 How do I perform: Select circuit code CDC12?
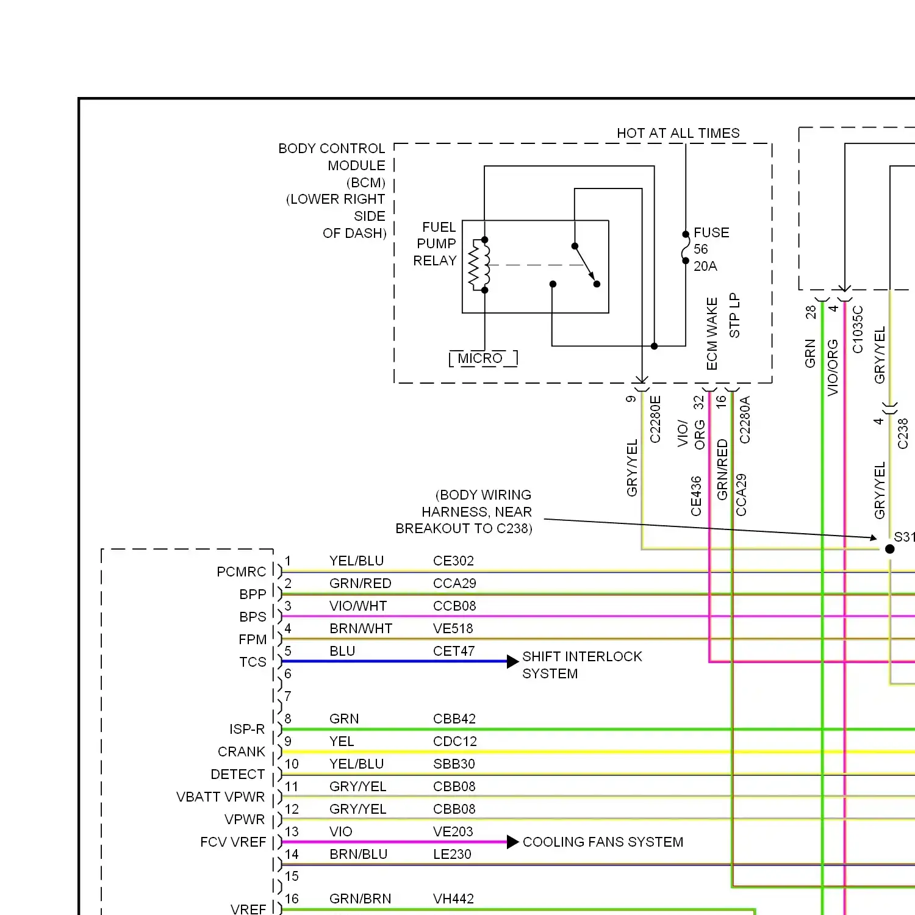pos(455,741)
